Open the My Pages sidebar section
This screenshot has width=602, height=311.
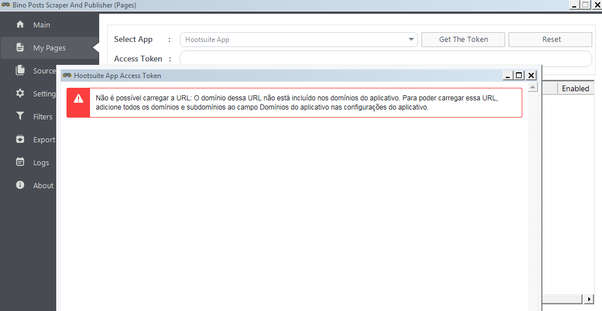[49, 48]
